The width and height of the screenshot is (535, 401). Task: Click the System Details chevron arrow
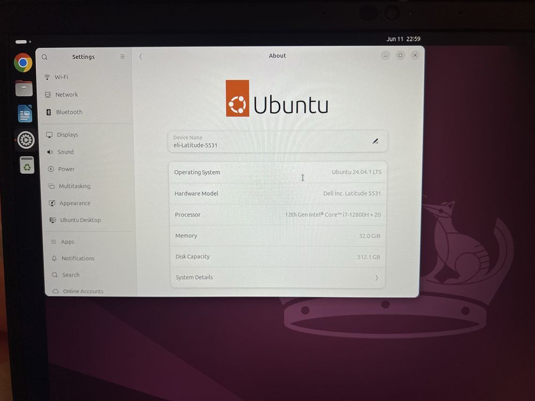pyautogui.click(x=376, y=278)
